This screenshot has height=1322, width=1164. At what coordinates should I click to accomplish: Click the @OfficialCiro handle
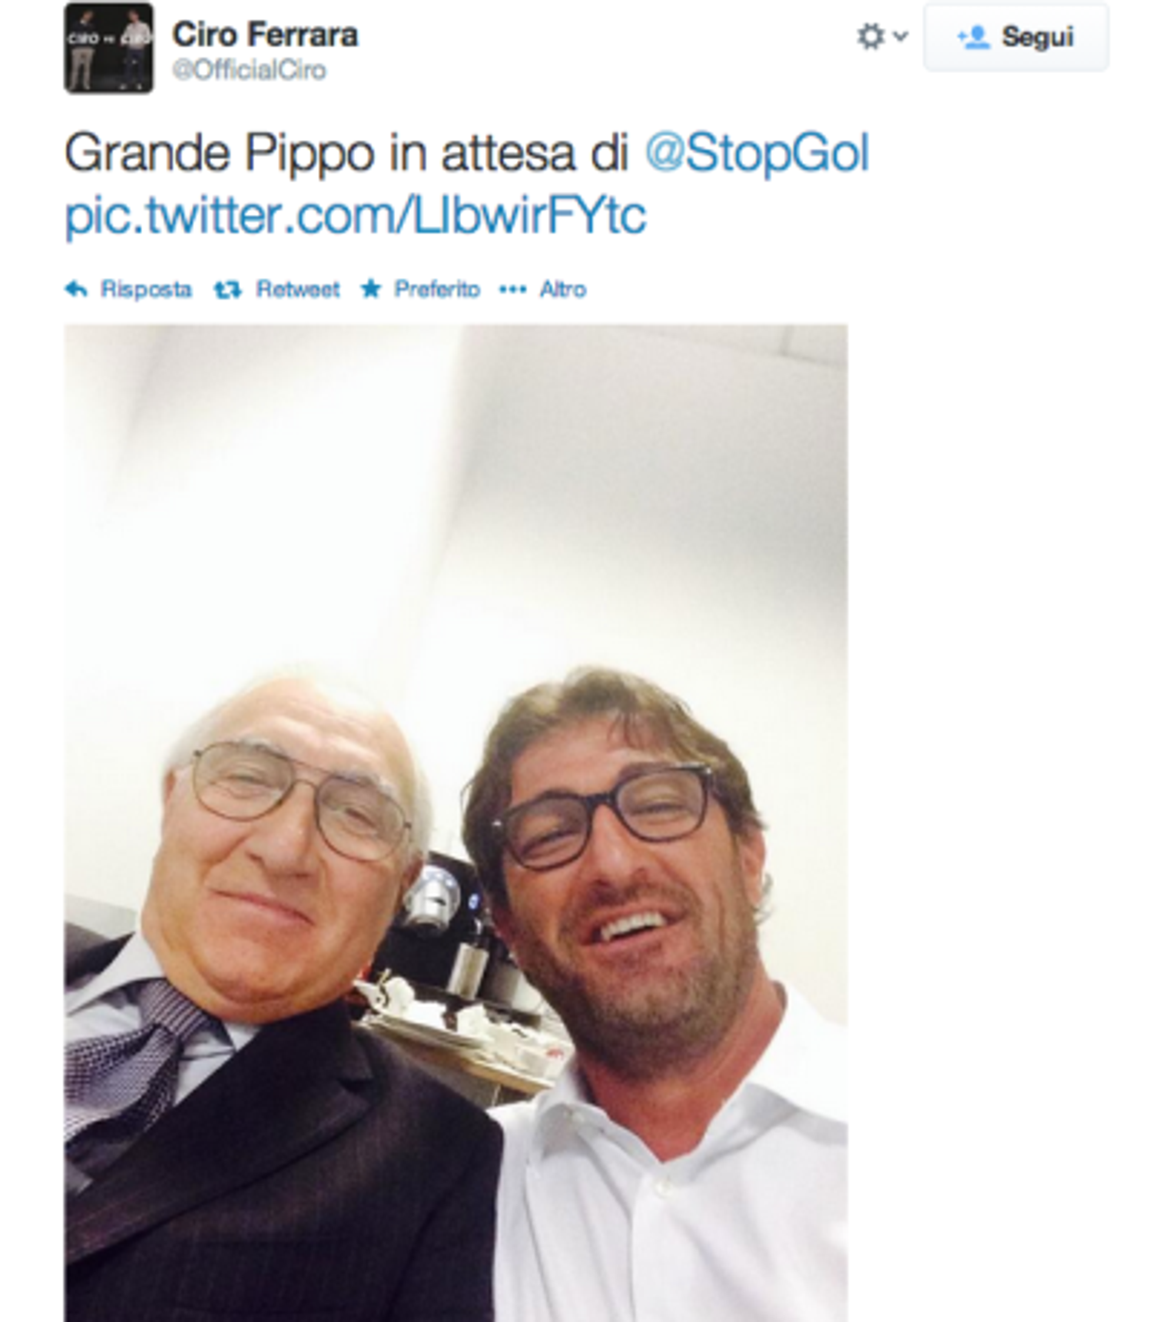[249, 70]
